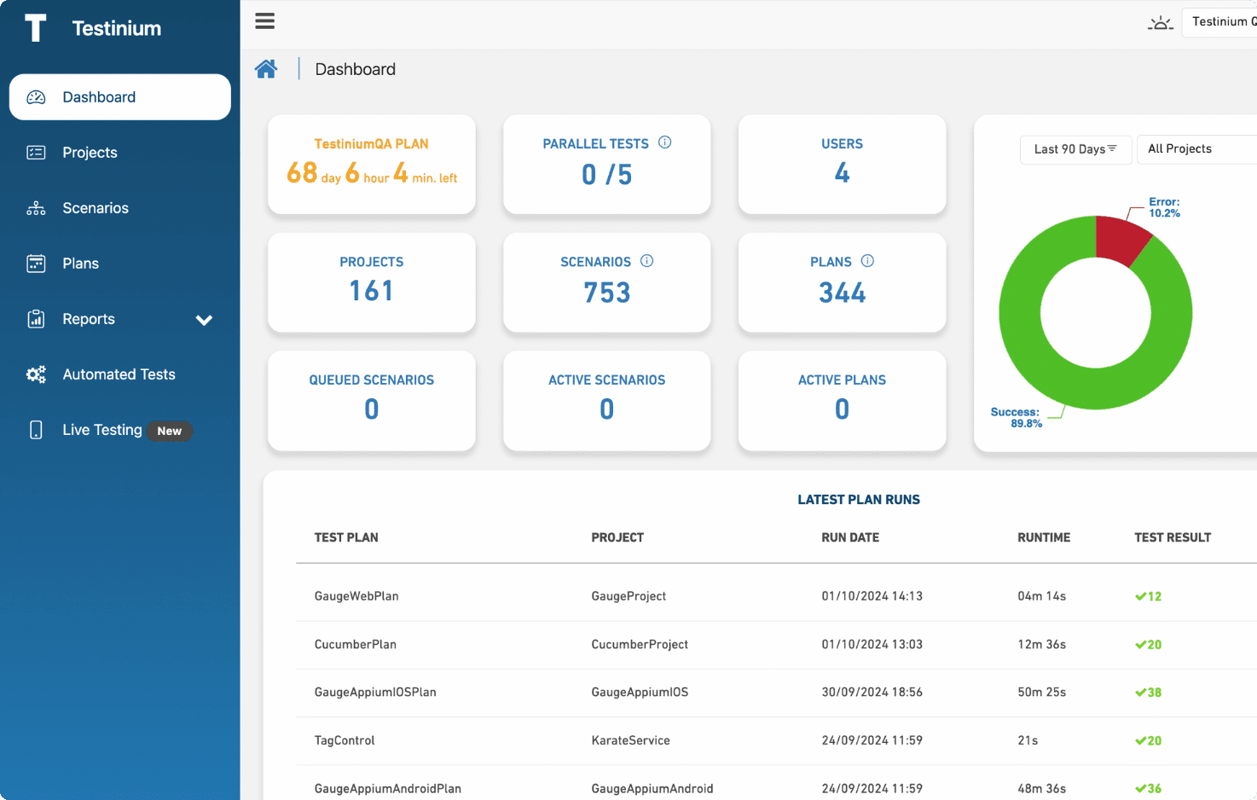Toggle the light/dark theme sun icon

click(1160, 23)
